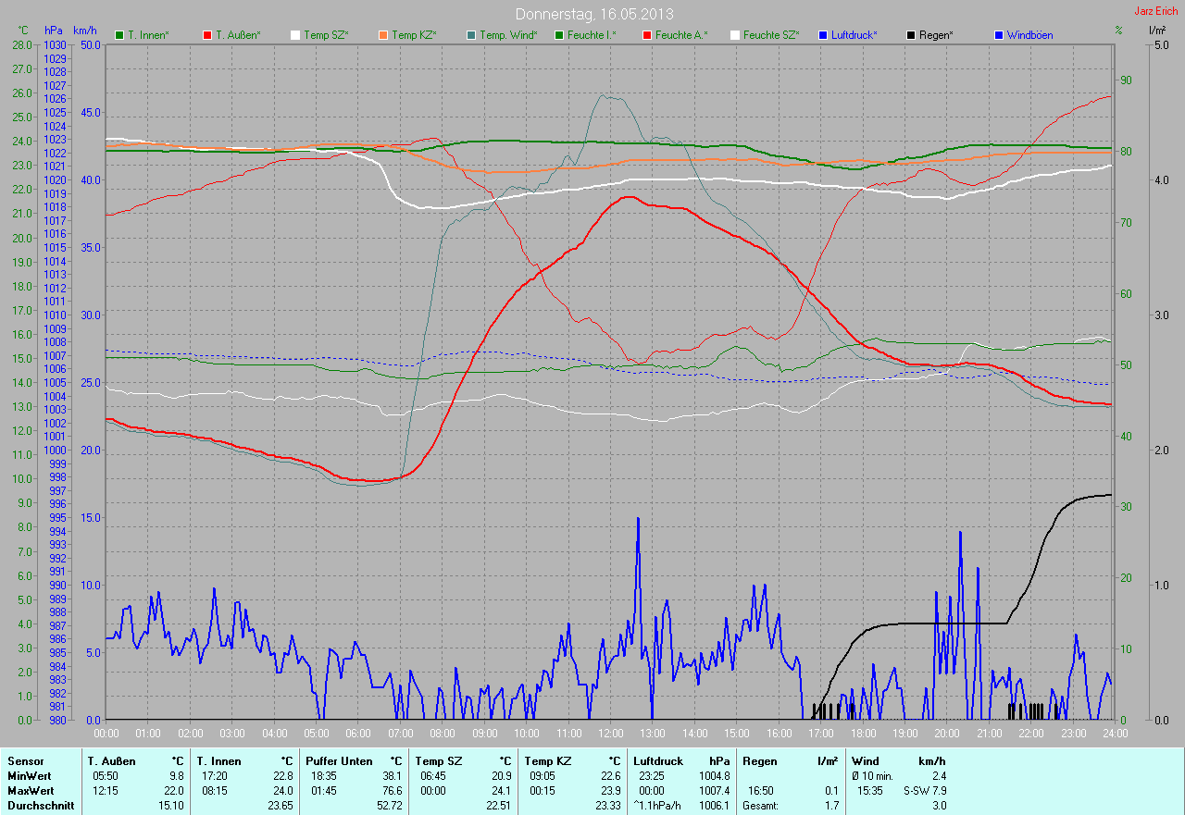Click the 12:00 time axis label

click(x=611, y=734)
